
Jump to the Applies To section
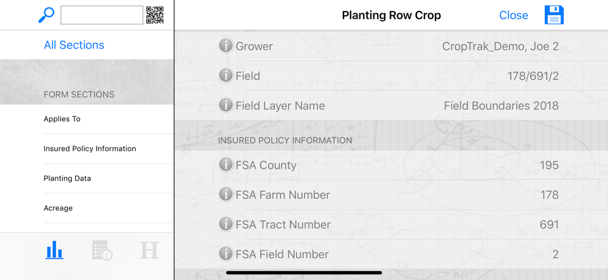[62, 119]
